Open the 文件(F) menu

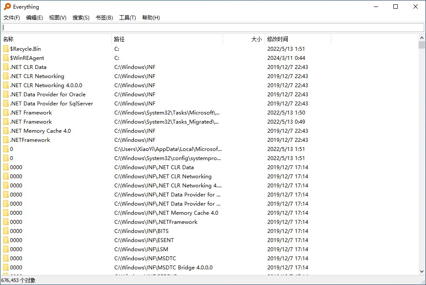coord(12,18)
